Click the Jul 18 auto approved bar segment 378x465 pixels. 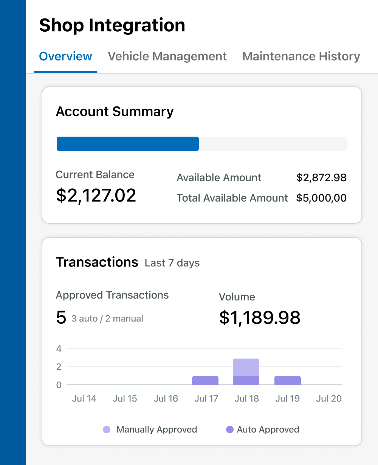(x=246, y=380)
